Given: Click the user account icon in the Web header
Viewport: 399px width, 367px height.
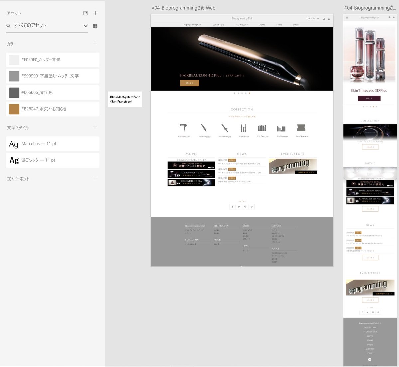Looking at the screenshot, I should click(324, 19).
